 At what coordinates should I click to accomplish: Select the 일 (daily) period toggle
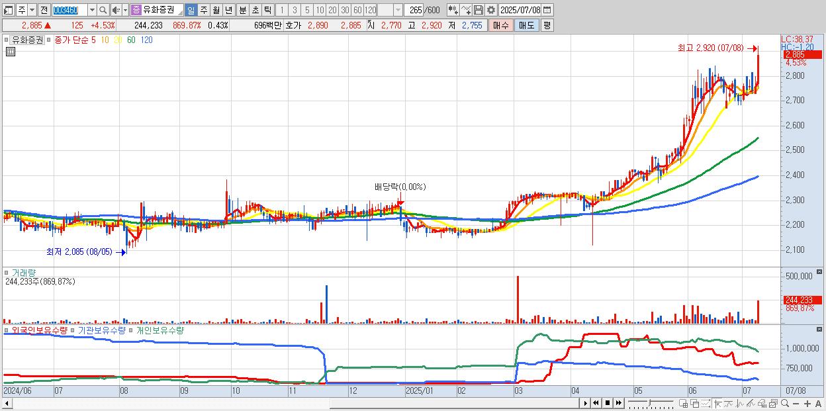[191, 10]
